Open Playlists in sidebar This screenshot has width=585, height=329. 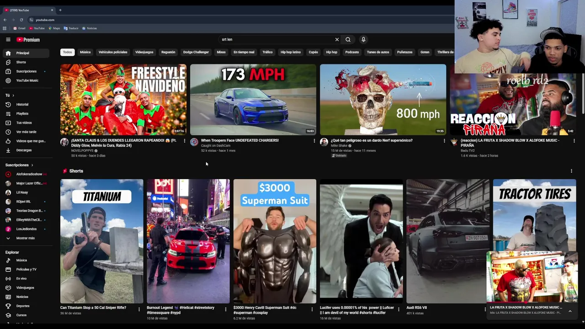pyautogui.click(x=26, y=113)
